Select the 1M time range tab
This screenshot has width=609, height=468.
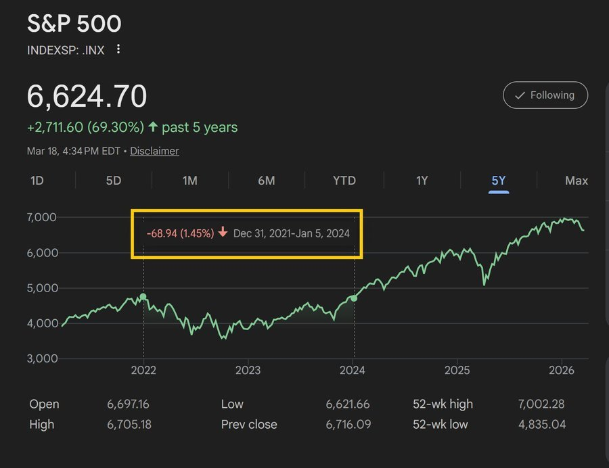190,181
